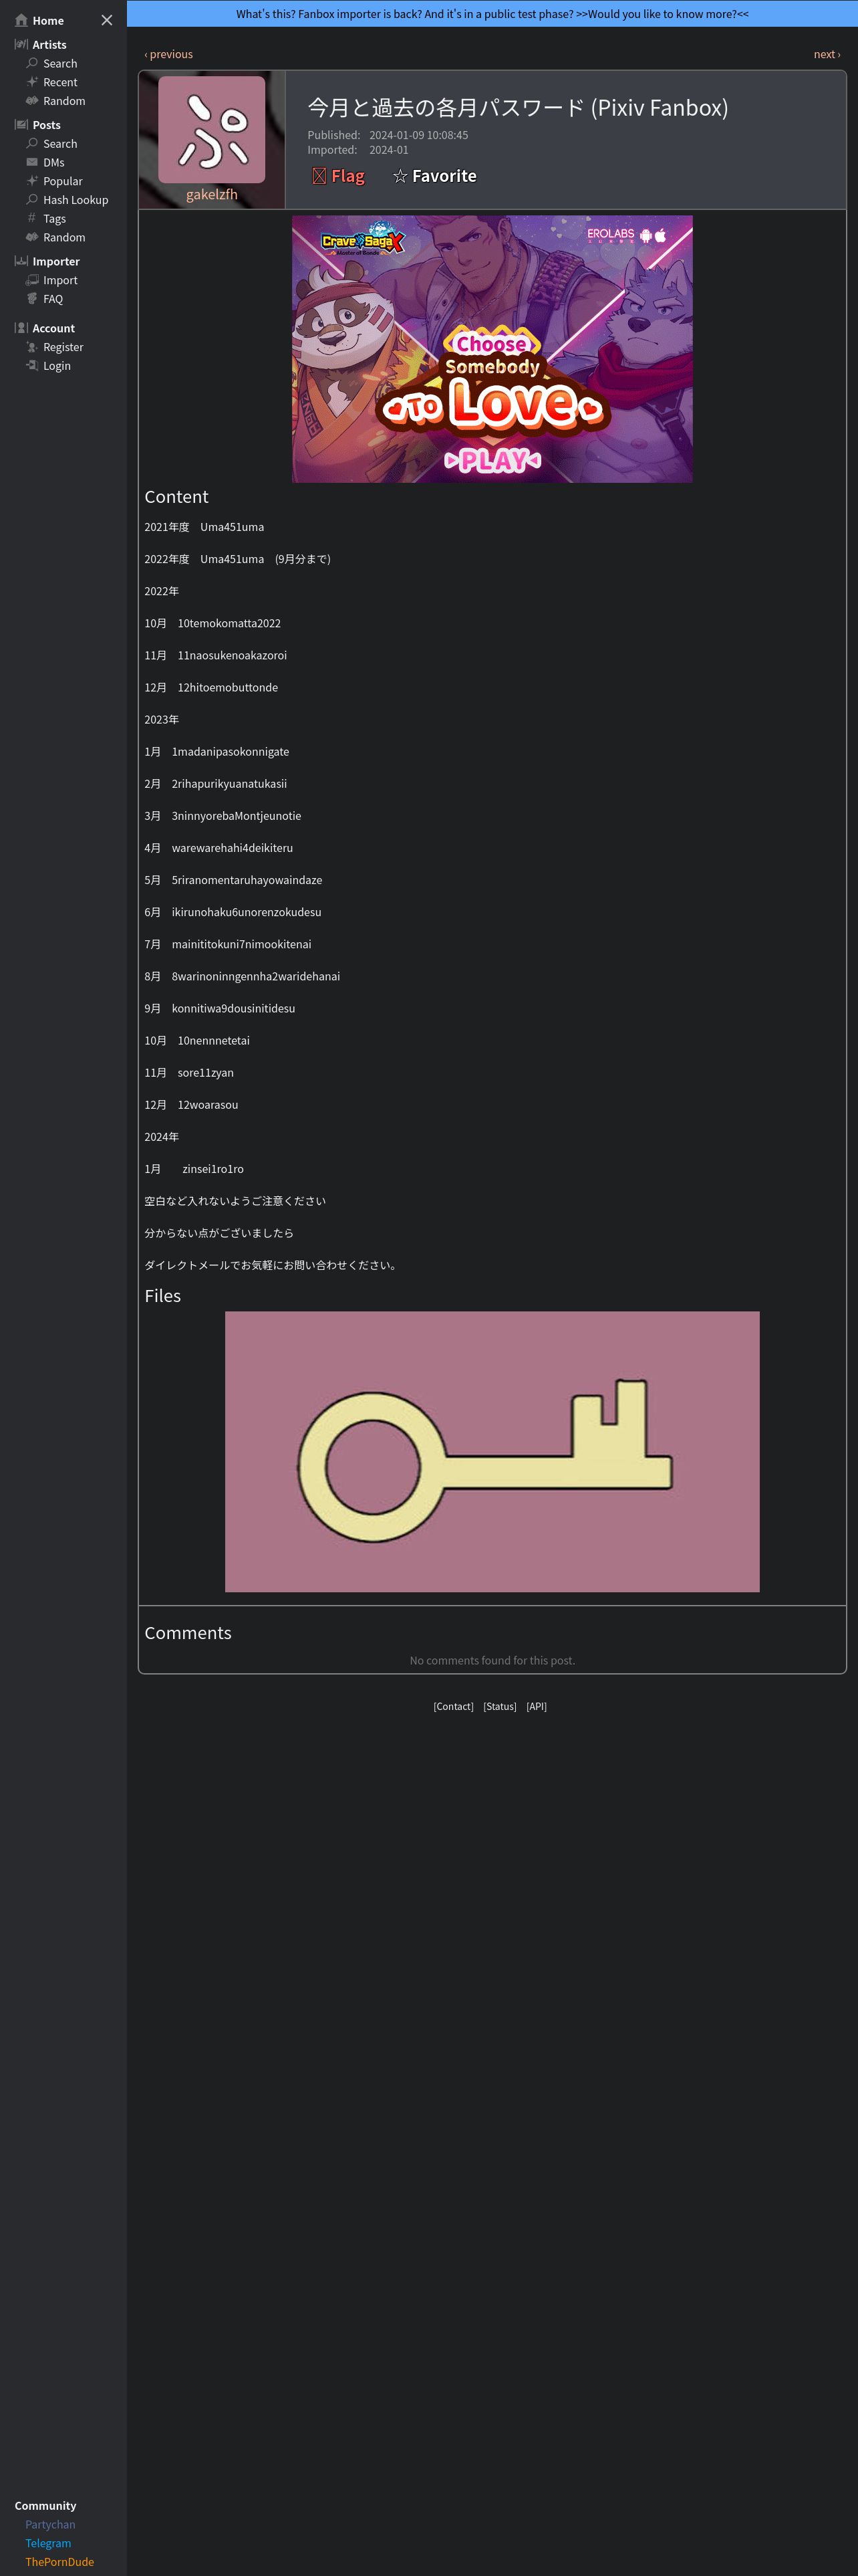Open Artists Search in sidebar
This screenshot has width=858, height=2576.
(x=60, y=63)
